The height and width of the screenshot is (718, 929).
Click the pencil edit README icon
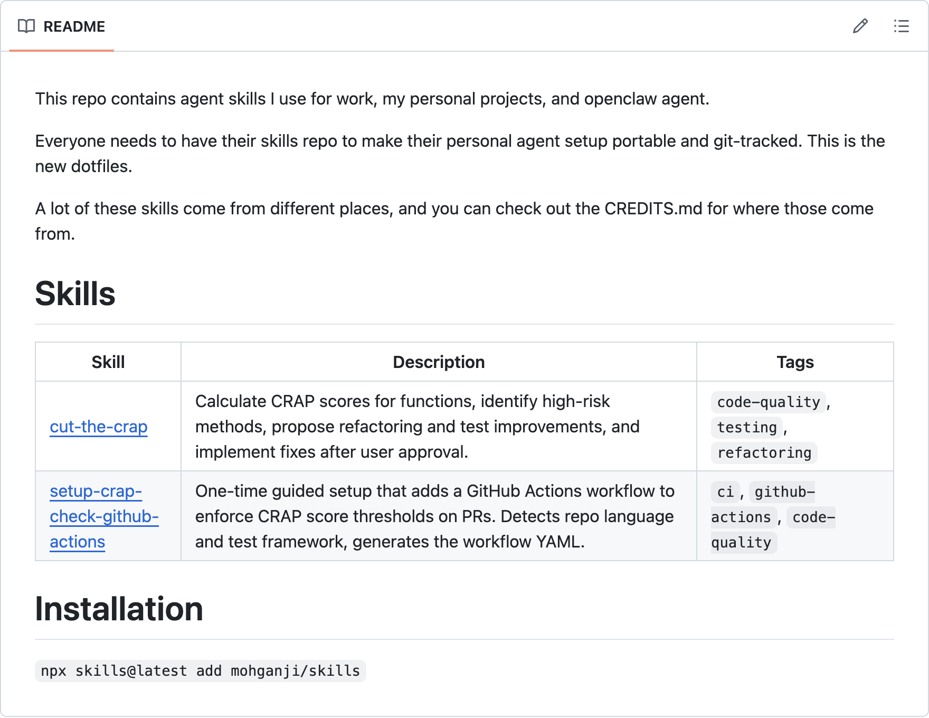point(860,26)
